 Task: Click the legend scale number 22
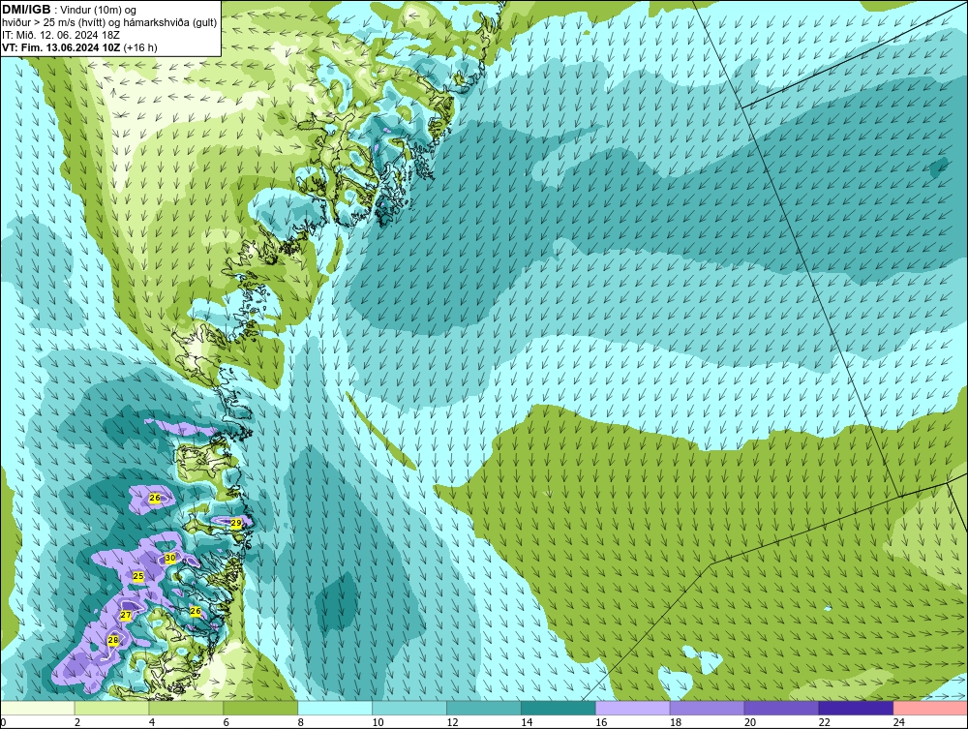click(x=824, y=722)
